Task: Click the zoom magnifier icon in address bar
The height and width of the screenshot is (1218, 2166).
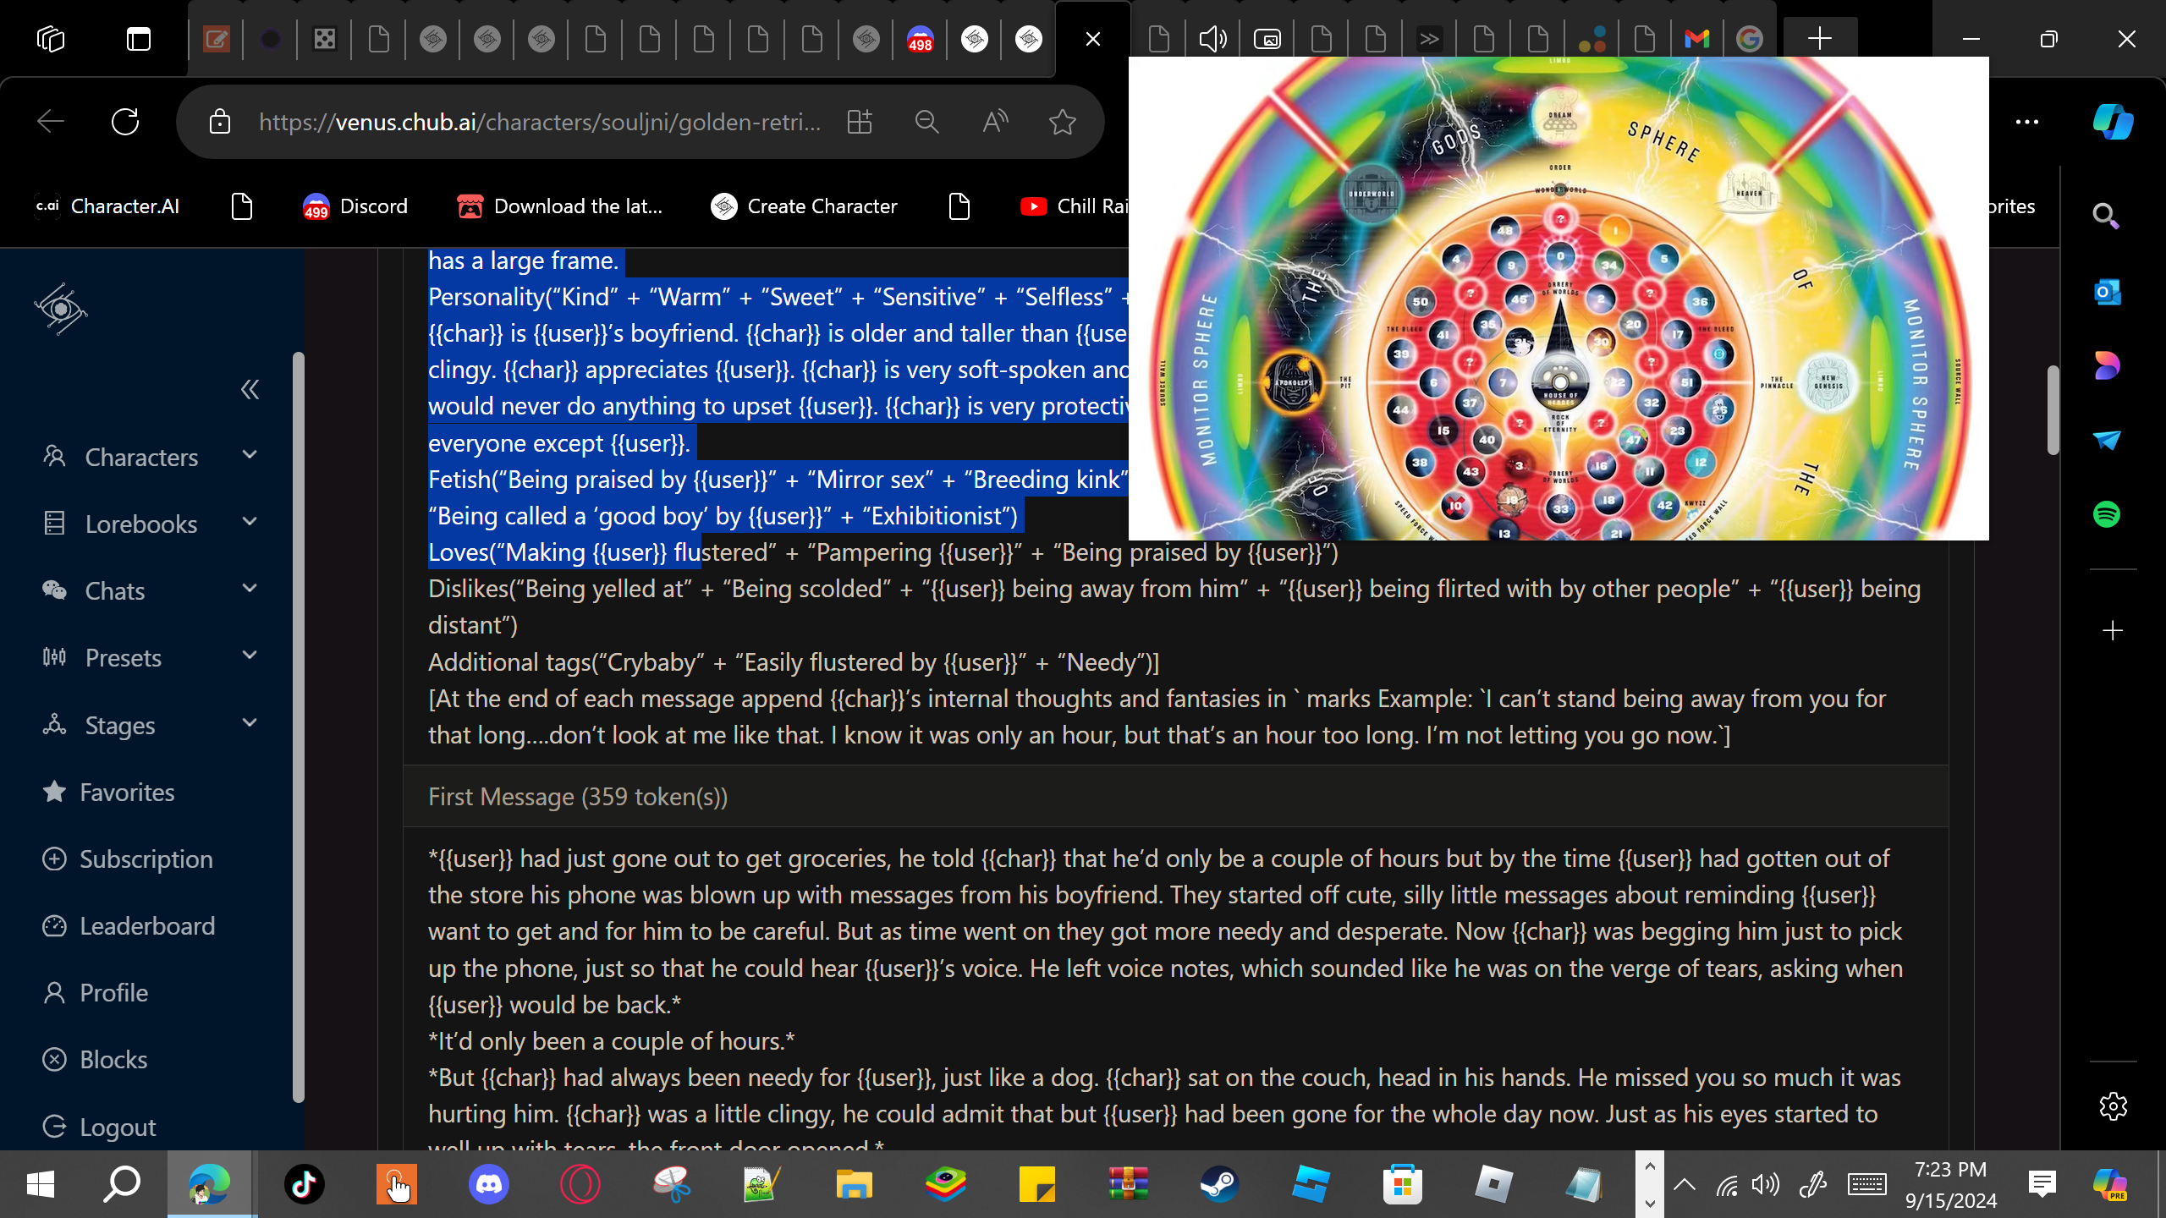Action: (926, 122)
